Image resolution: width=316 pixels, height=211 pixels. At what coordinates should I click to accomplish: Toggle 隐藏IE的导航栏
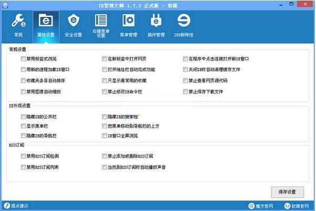[23, 135]
